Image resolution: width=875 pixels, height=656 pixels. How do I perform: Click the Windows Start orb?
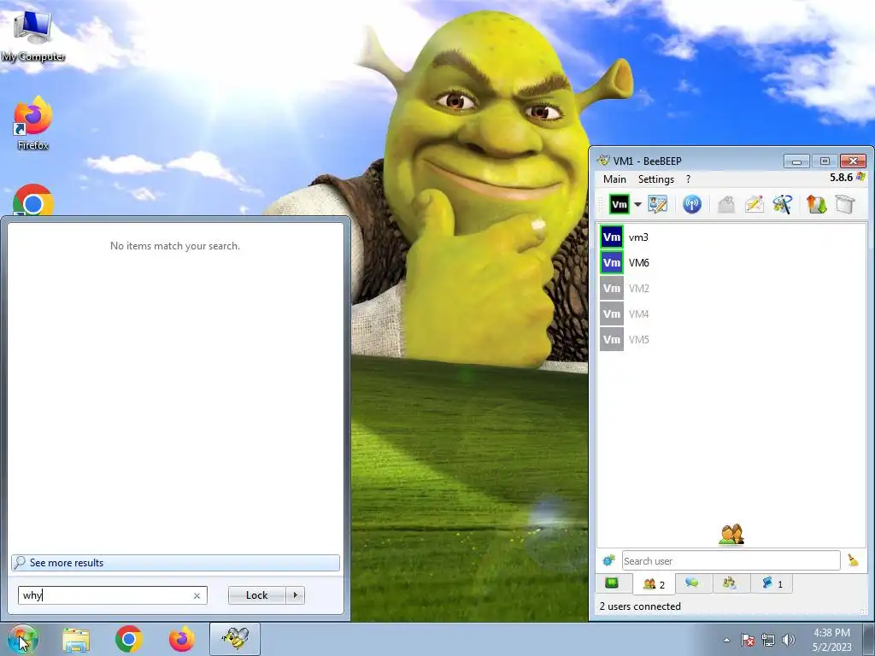pyautogui.click(x=22, y=639)
